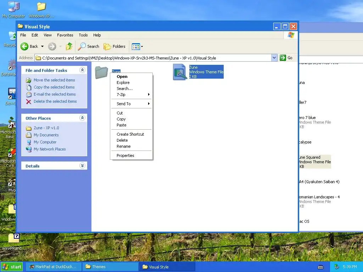Collapse the File and Folder Tasks panel
Image resolution: width=363 pixels, height=272 pixels.
coord(82,70)
